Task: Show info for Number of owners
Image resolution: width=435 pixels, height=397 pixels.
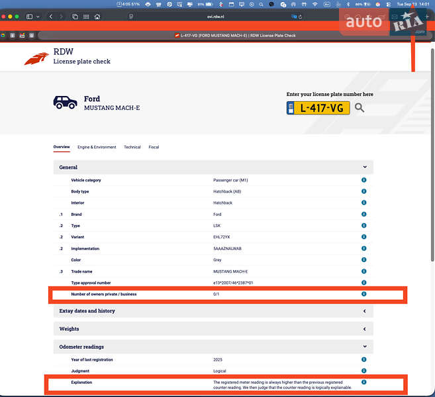Action: 363,294
